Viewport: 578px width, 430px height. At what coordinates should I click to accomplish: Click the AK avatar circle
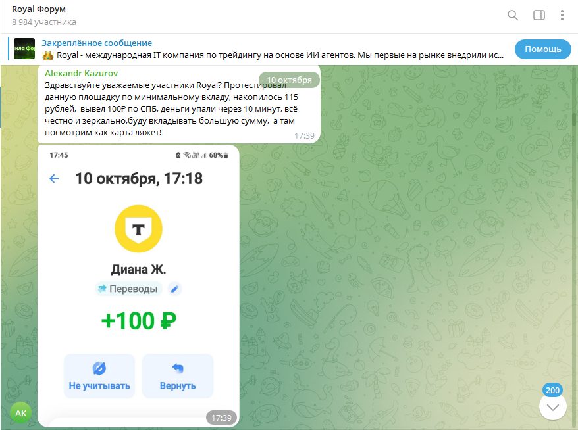(20, 413)
